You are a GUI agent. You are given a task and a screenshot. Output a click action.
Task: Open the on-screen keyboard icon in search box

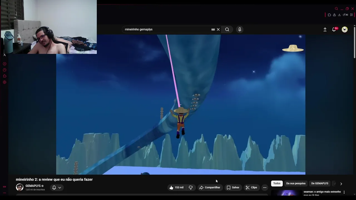pyautogui.click(x=213, y=29)
